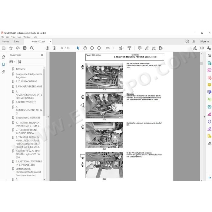
Task: Open 5. LASTSCHALTGETRIEBE IN-STANDSETZEN bookmark
Action: (x=29, y=163)
